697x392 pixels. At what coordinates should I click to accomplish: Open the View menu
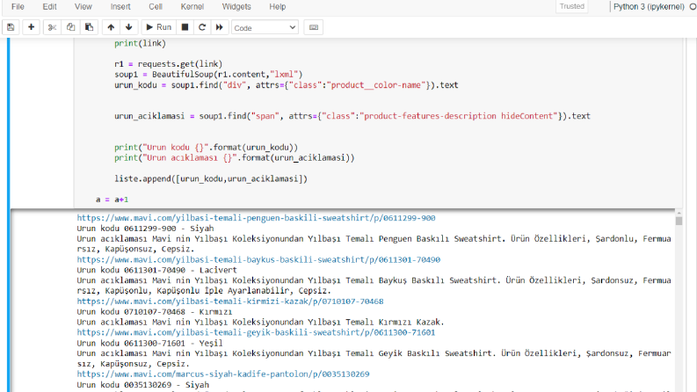click(x=83, y=7)
